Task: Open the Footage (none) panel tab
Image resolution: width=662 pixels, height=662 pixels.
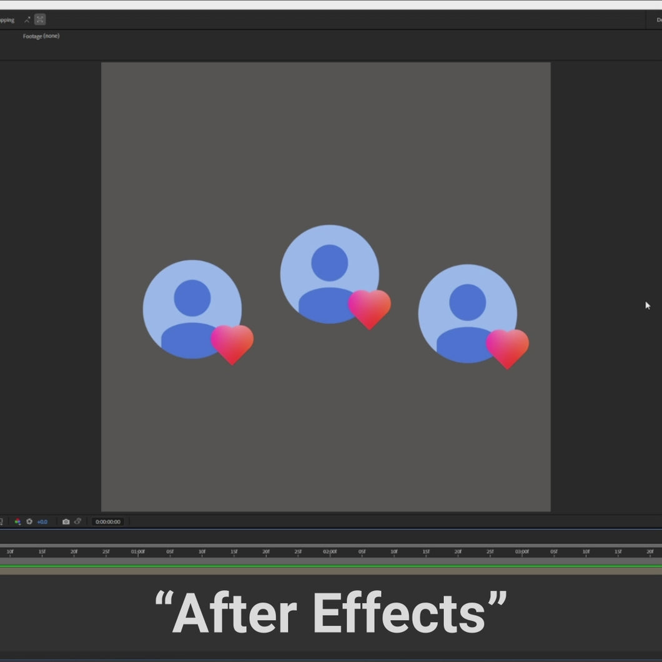Action: 41,36
